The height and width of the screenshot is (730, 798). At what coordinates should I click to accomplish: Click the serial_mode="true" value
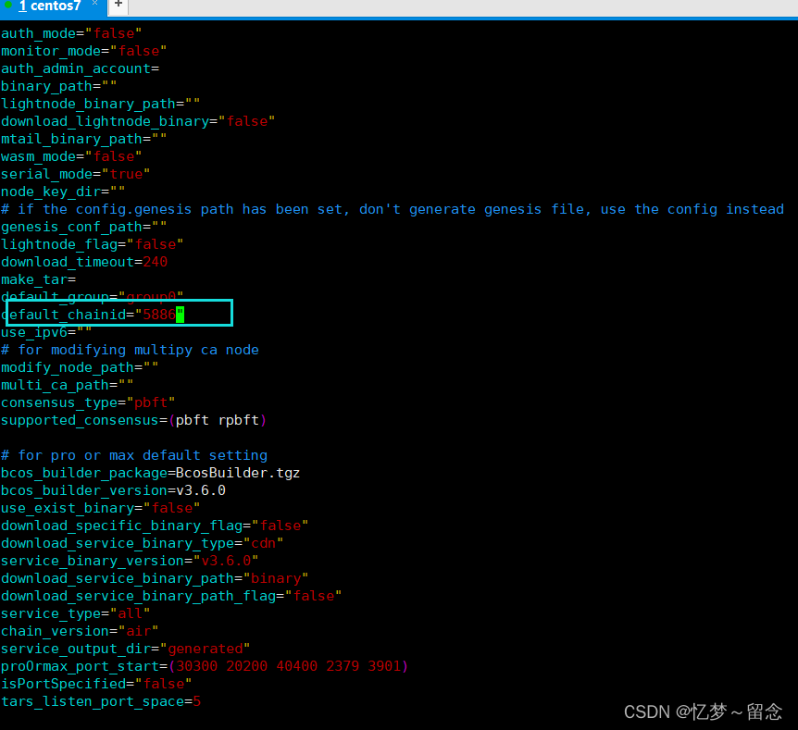pos(128,173)
